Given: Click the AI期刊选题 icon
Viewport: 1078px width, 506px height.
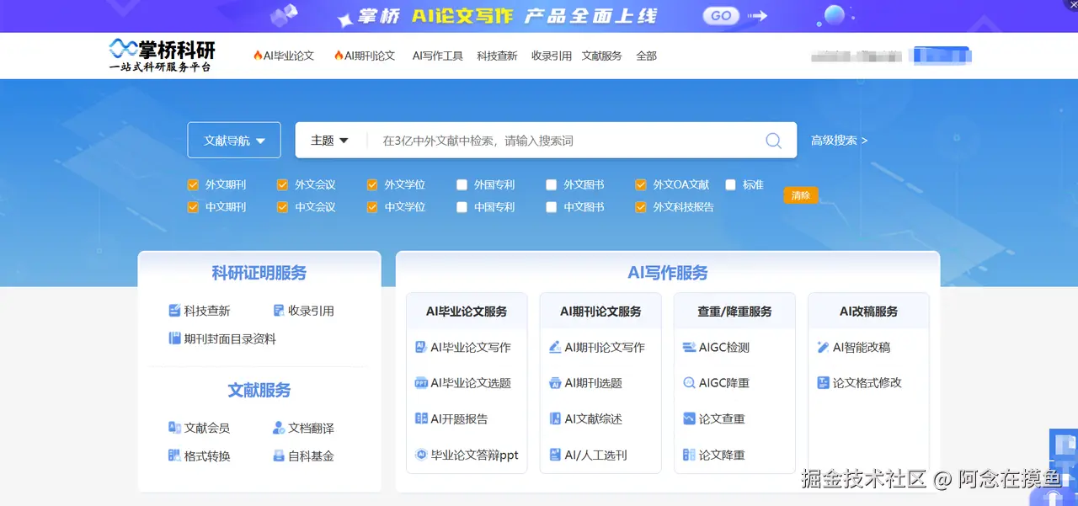Looking at the screenshot, I should coord(555,382).
